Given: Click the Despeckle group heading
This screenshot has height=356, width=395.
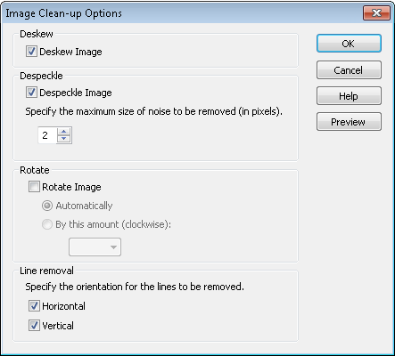Looking at the screenshot, I should 41,76.
